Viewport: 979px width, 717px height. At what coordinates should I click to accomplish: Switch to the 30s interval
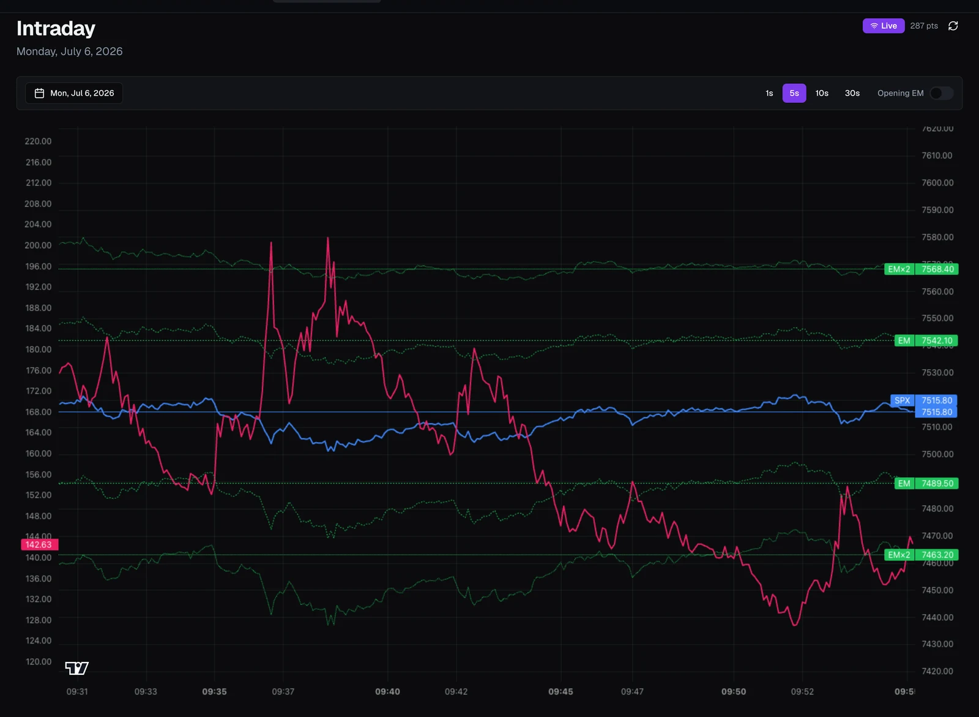tap(852, 93)
